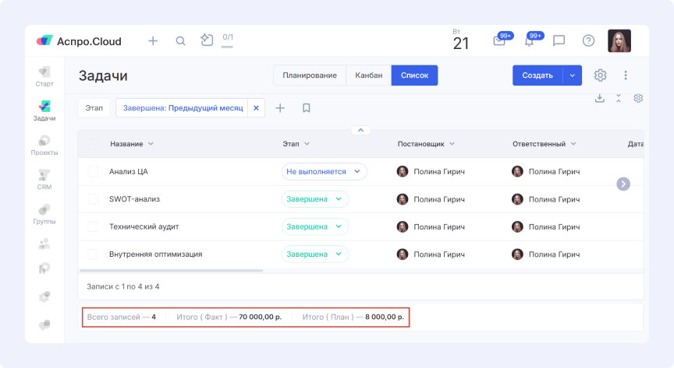
Task: Tick the checkbox for SWOT-анализ row
Action: coord(93,199)
